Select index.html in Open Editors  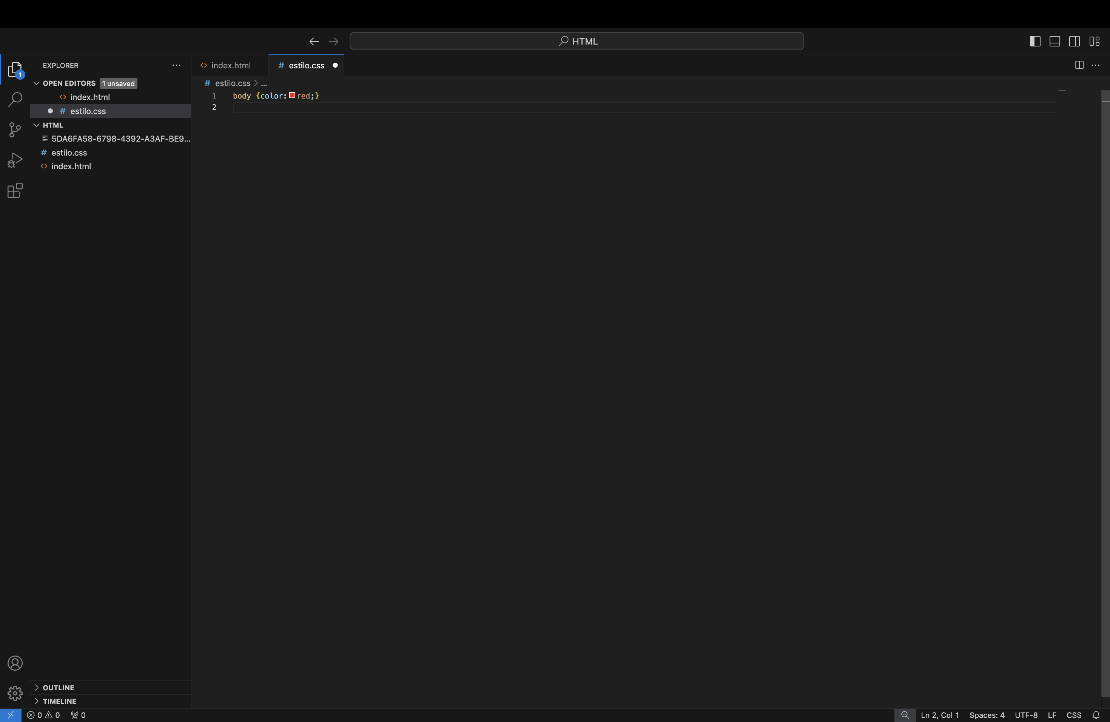pos(111,97)
